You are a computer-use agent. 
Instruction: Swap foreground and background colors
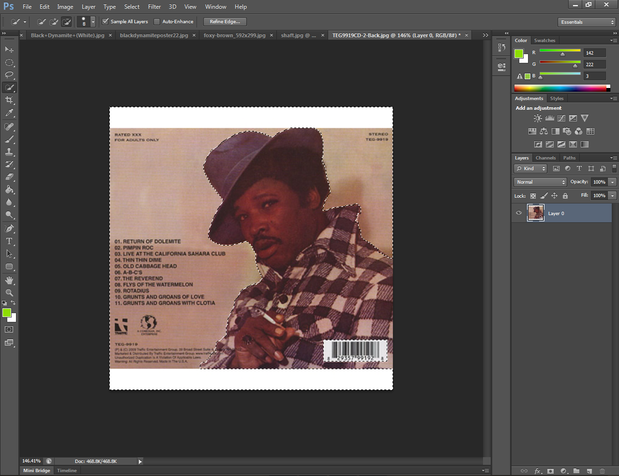coord(13,303)
